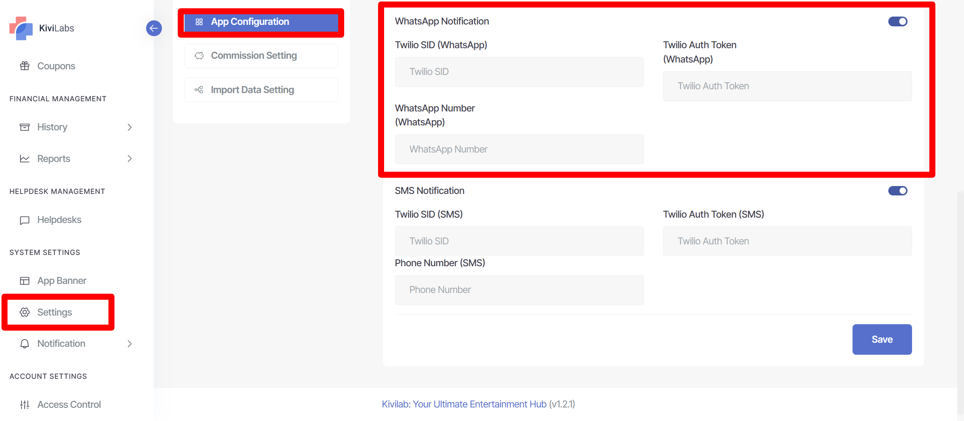Expand the History submenu chevron
This screenshot has height=421, width=964.
(x=130, y=127)
